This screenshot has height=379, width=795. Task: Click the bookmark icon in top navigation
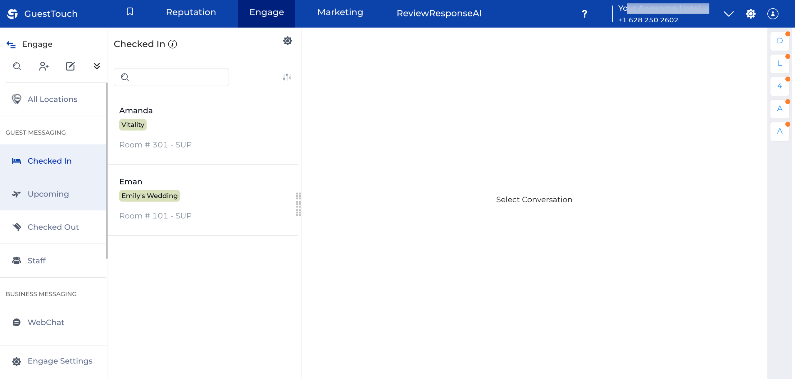point(130,12)
